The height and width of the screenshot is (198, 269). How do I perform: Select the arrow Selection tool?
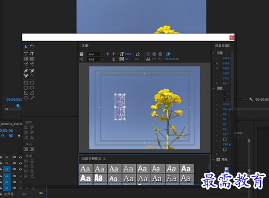26,47
